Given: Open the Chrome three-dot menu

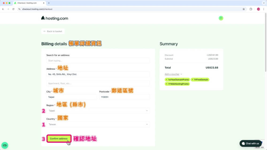Looking at the screenshot, I should 264,9.
